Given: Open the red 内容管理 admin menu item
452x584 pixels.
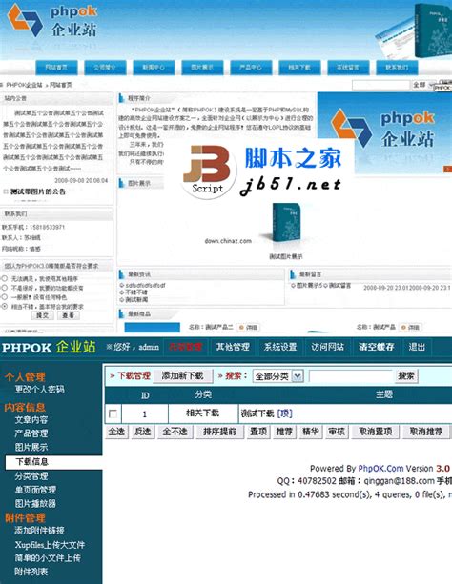Looking at the screenshot, I should [x=186, y=347].
